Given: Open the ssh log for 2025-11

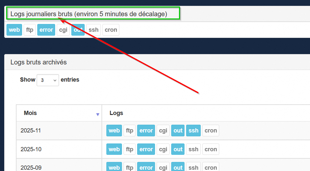Looking at the screenshot, I should [193, 131].
